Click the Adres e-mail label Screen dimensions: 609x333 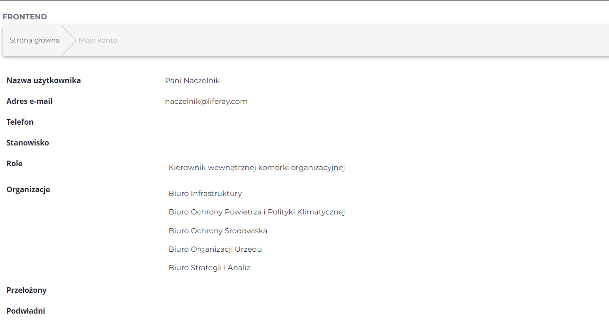pos(29,102)
